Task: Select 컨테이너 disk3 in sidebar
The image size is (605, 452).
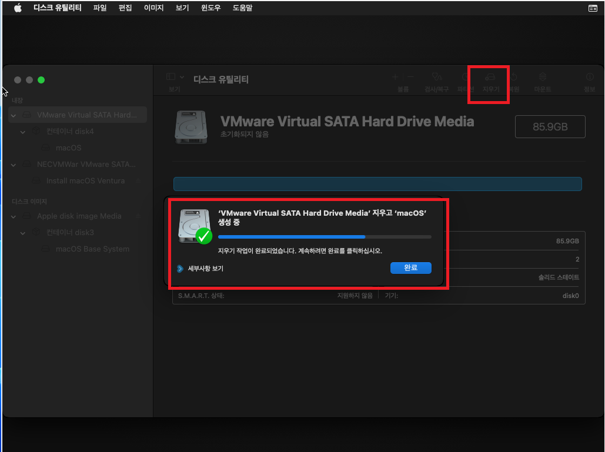Action: point(70,232)
